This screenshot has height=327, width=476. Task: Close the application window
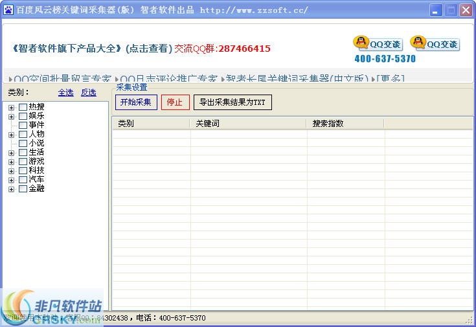pos(466,10)
